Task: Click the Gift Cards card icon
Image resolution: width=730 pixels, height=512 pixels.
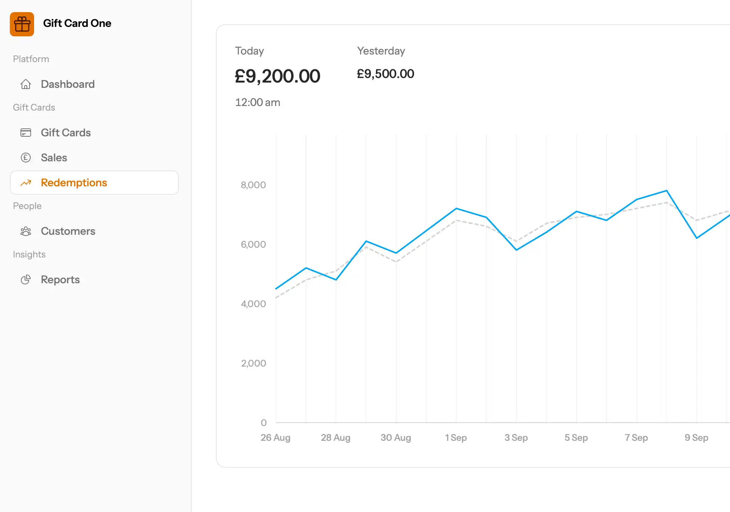Action: [x=26, y=133]
